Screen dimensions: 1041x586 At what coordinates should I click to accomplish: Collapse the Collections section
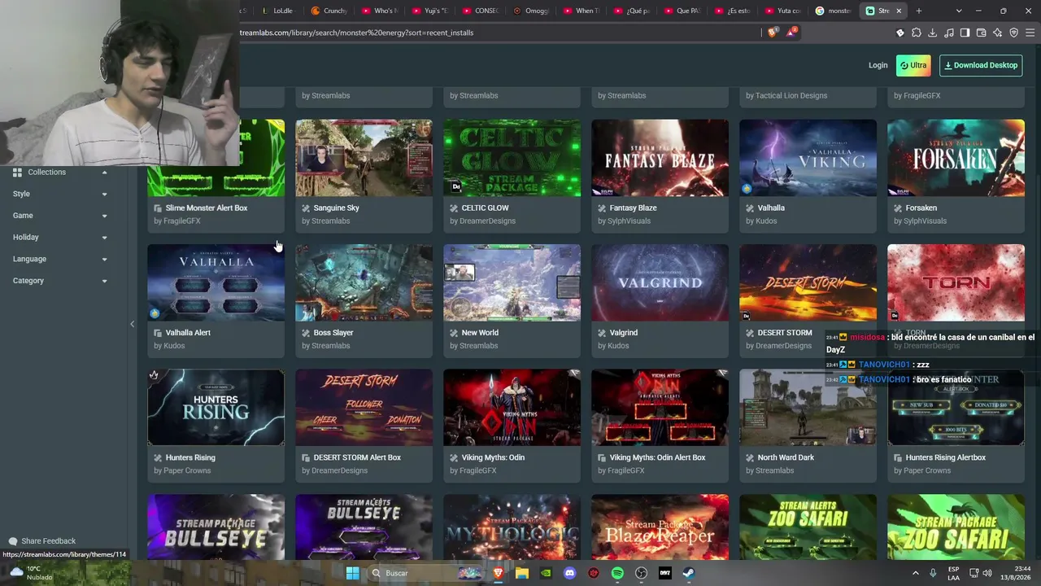click(104, 173)
